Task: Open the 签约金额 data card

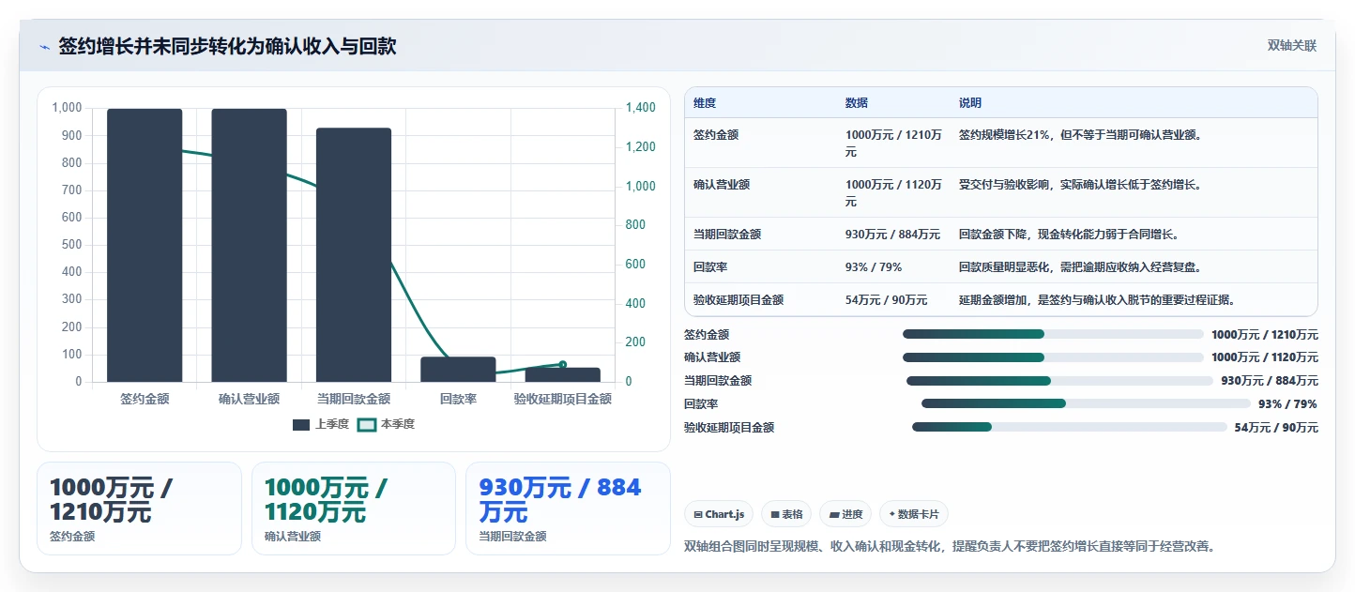Action: (139, 509)
